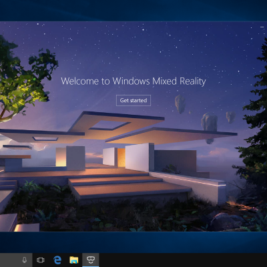Activate the Cortana microphone icon

pyautogui.click(x=25, y=260)
